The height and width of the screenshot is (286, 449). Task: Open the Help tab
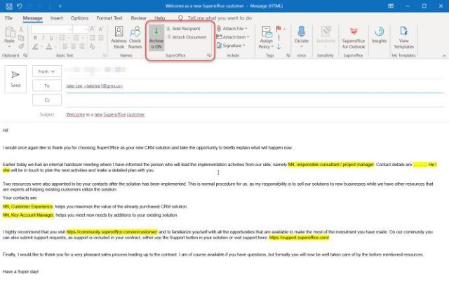(160, 18)
